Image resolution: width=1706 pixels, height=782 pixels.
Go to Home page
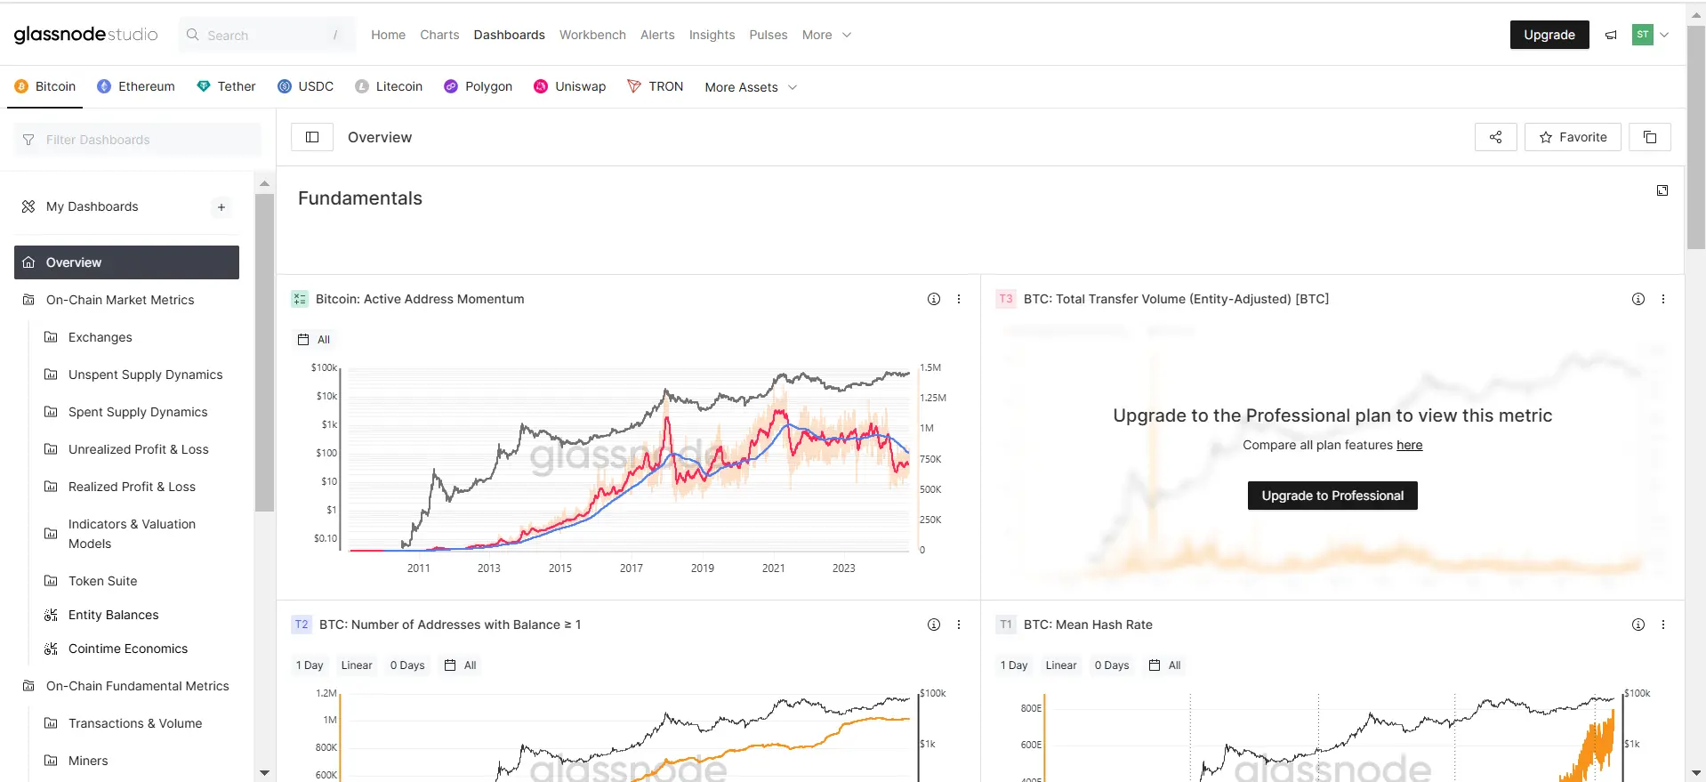(388, 35)
